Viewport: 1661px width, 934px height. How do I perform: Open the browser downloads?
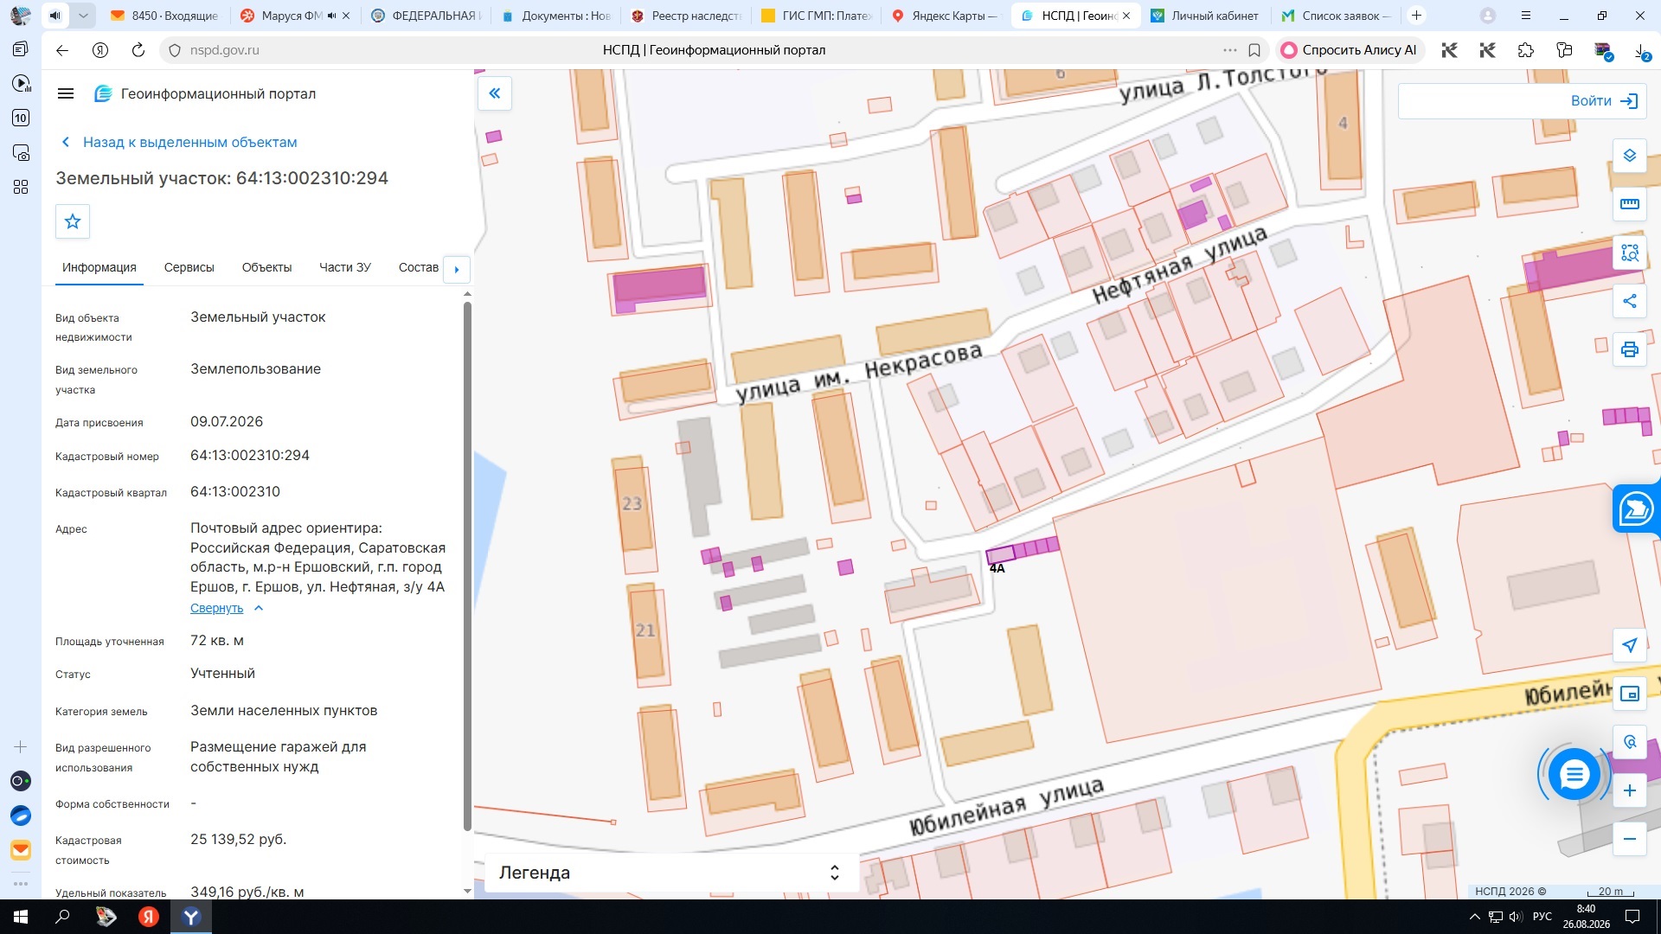coord(1641,50)
